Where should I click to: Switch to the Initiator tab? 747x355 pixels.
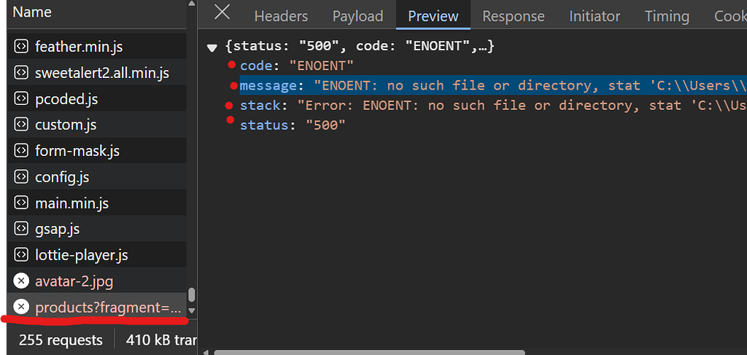click(x=595, y=16)
